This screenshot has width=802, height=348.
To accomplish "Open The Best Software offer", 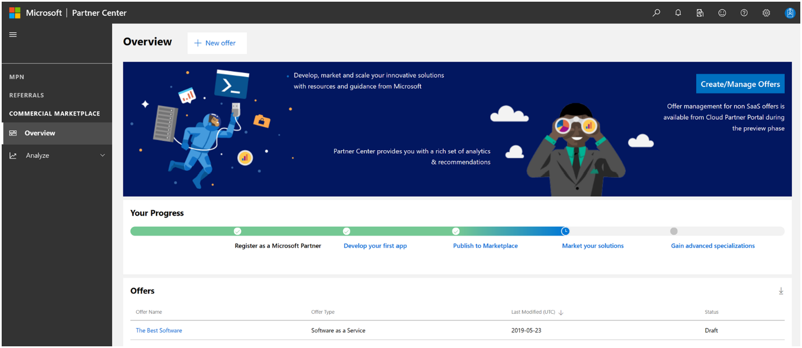I will coord(159,331).
